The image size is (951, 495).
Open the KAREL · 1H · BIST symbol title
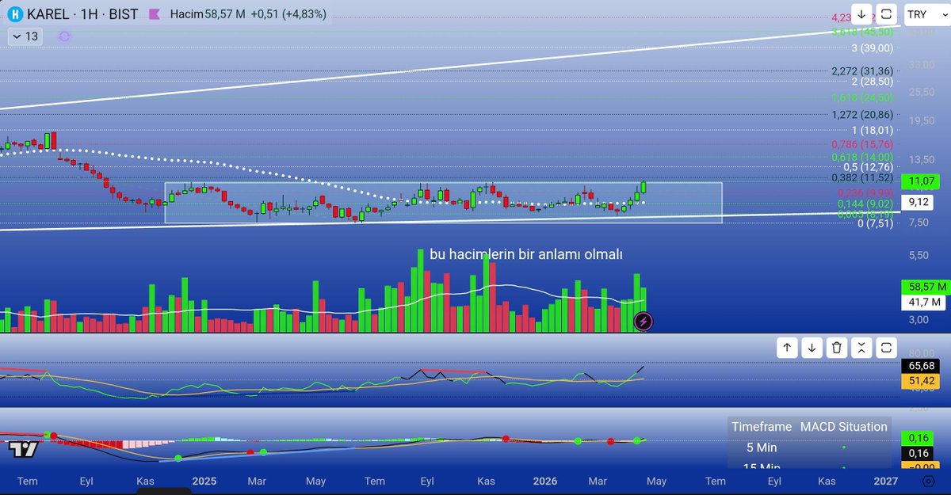[82, 14]
